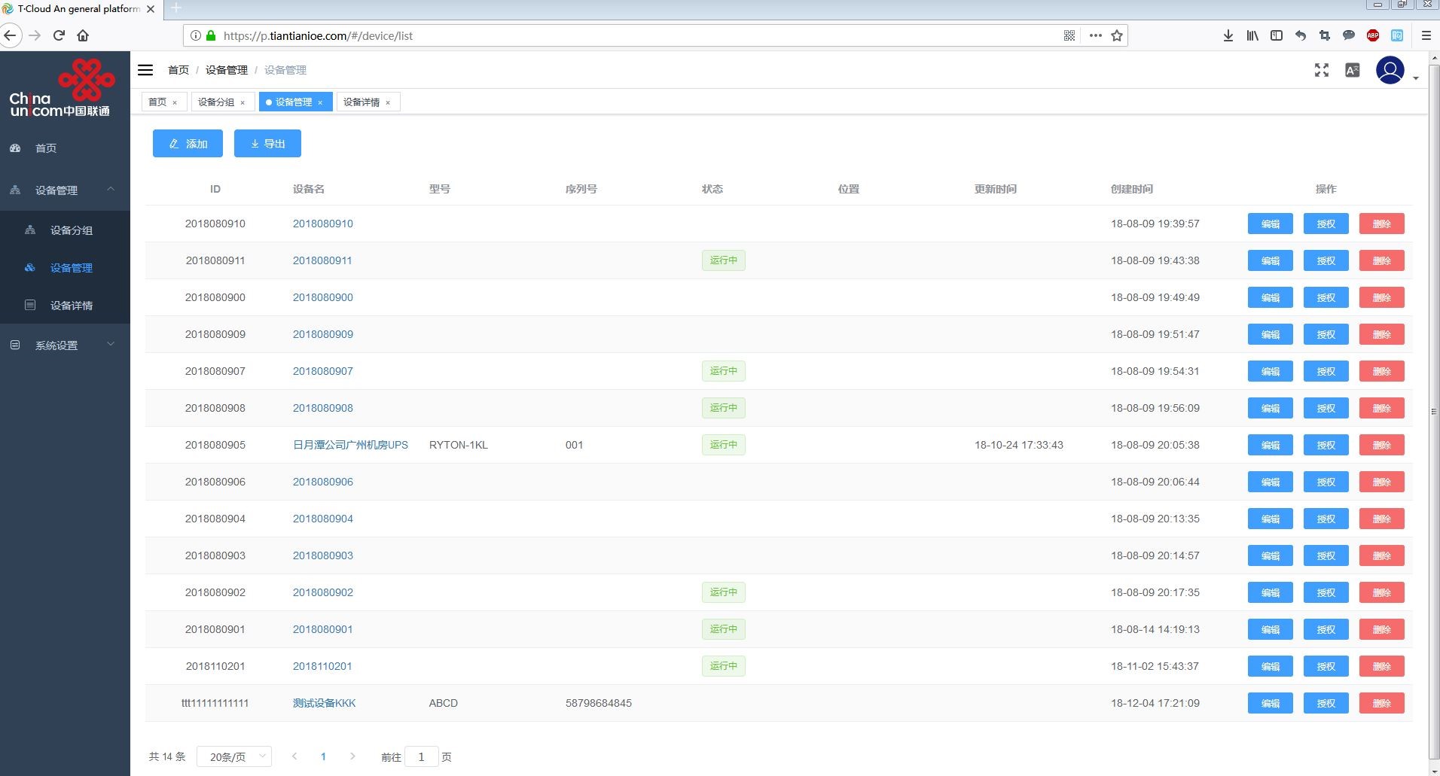The height and width of the screenshot is (776, 1440).
Task: Open the 日月潭公司广州机房UPS device link
Action: (x=350, y=445)
